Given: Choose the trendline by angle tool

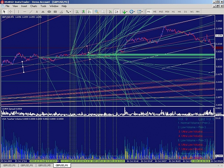Looking at the screenshot, I should point(61,12).
